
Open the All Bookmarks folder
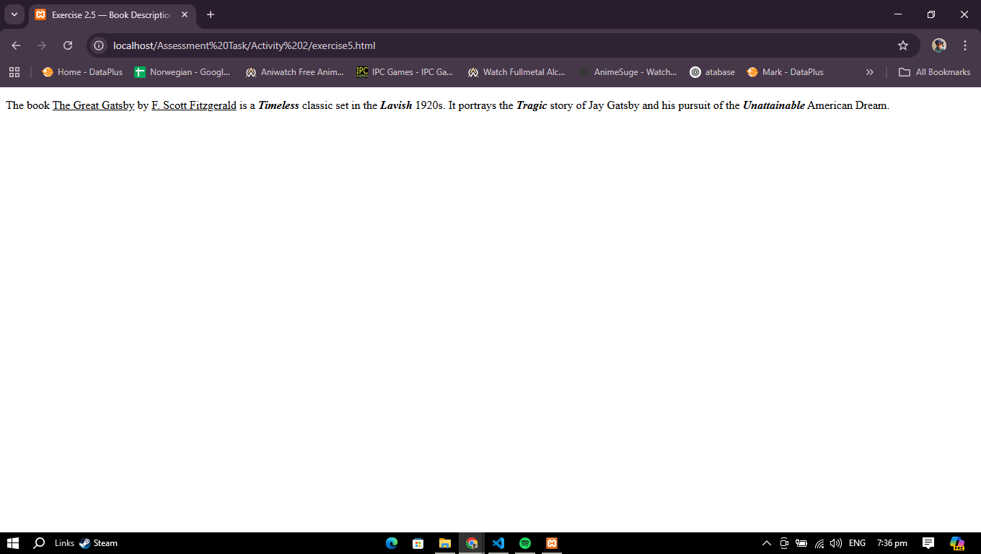pyautogui.click(x=934, y=72)
